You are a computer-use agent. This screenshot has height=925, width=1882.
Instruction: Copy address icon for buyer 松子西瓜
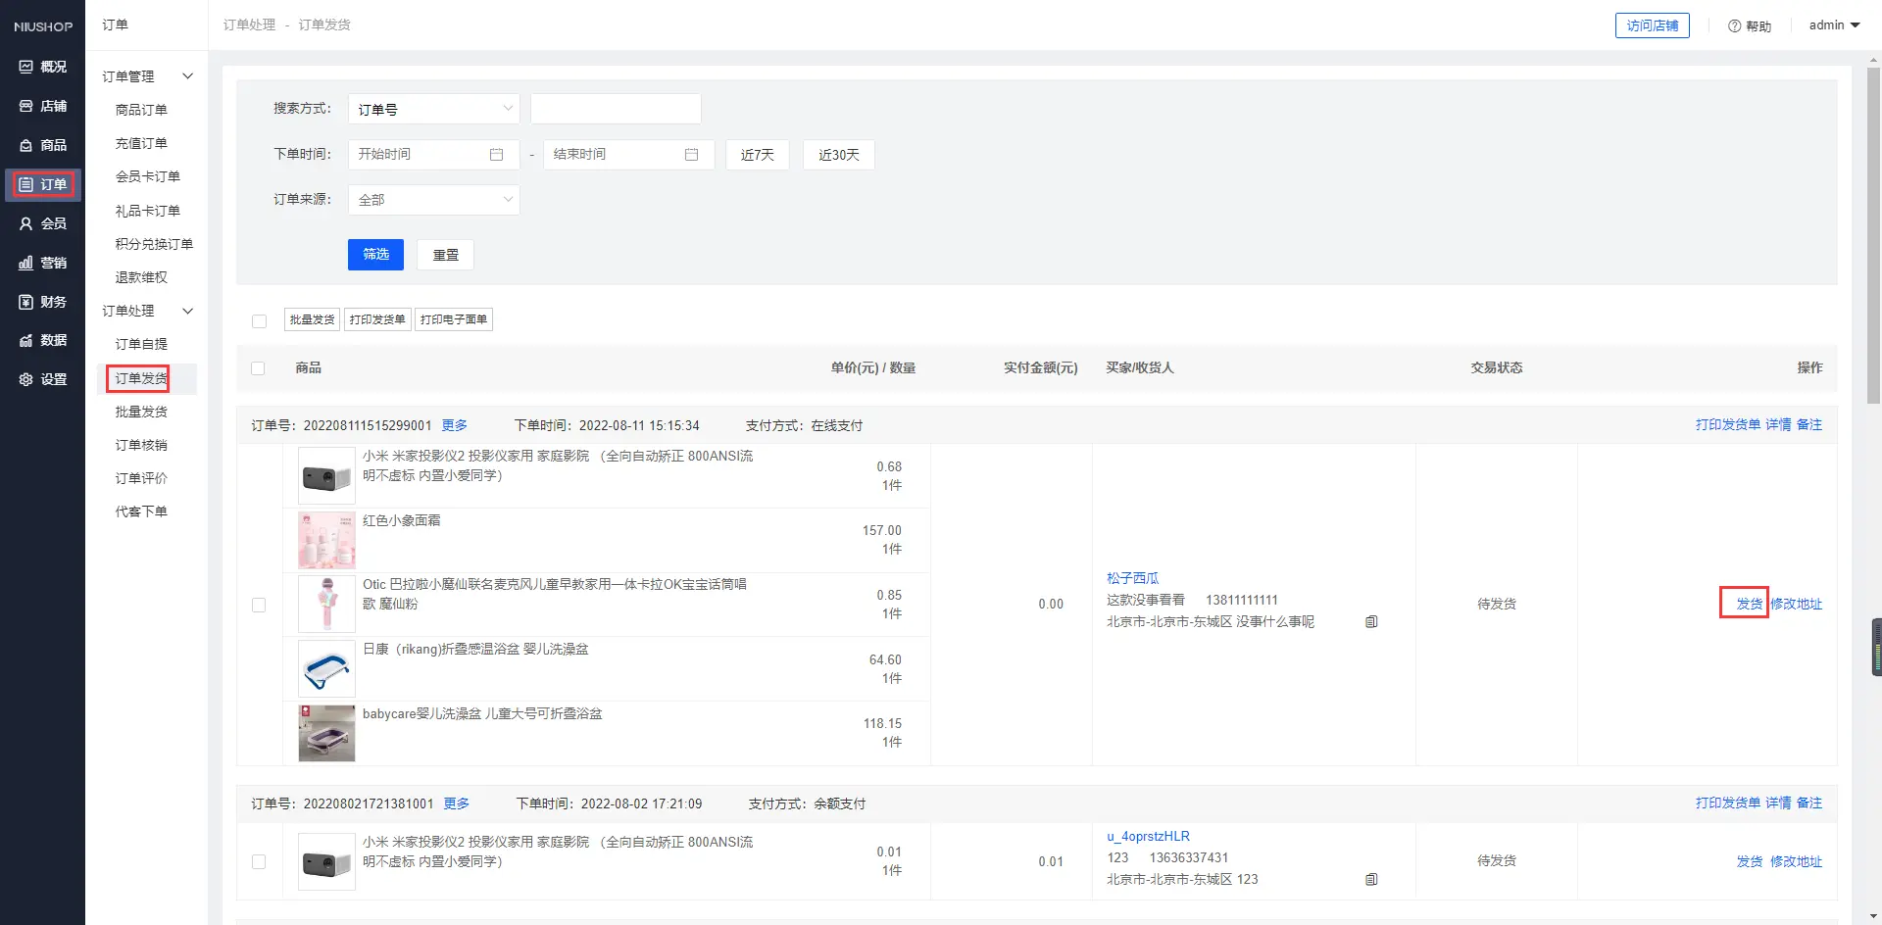pos(1371,621)
